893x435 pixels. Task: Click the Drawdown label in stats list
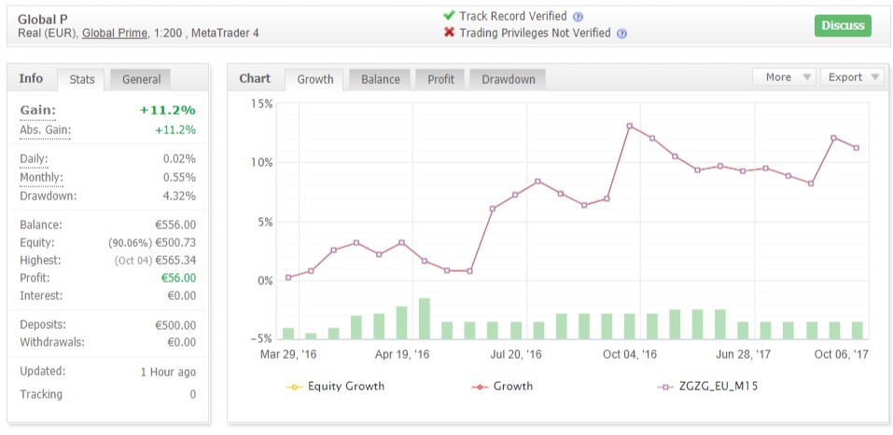point(48,196)
